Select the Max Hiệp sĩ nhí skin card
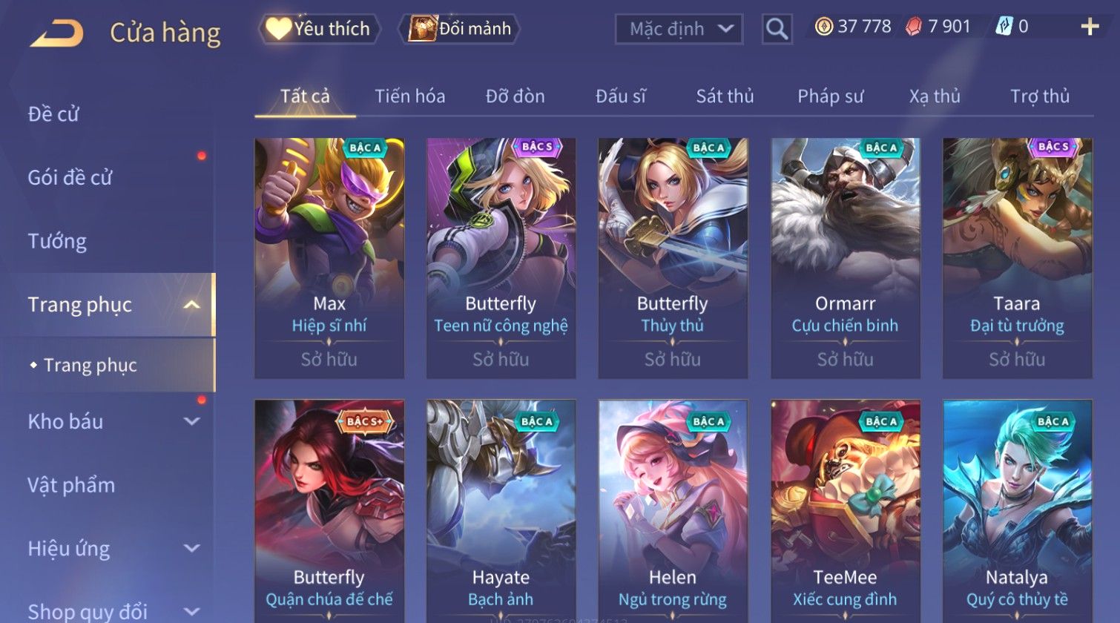 [329, 258]
